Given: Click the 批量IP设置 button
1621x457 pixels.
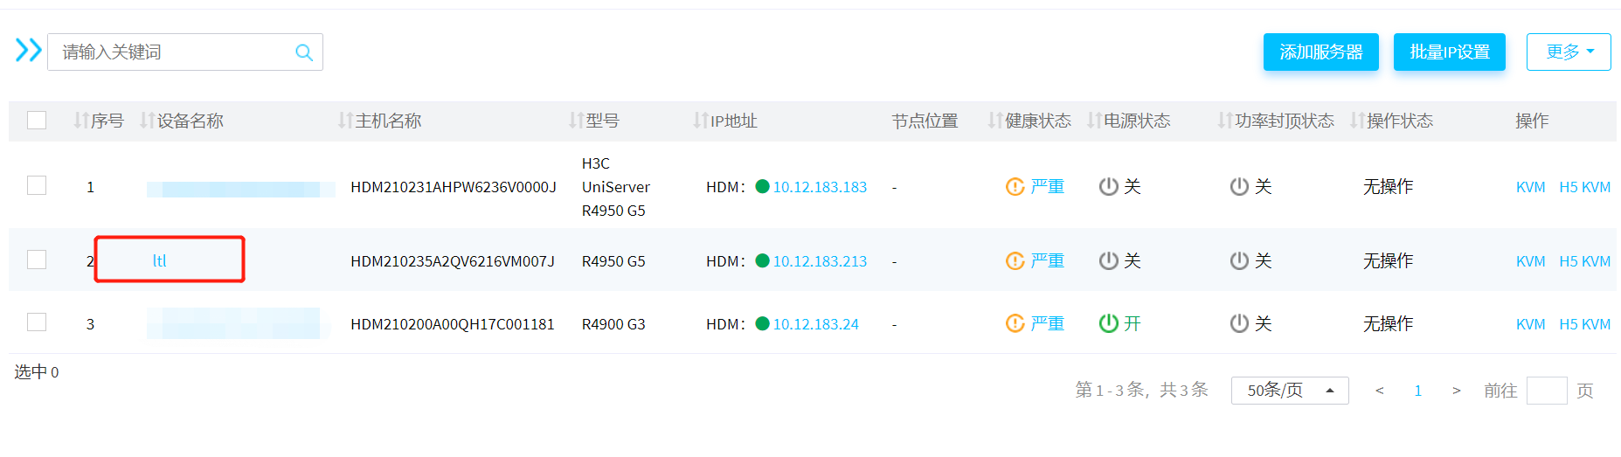Looking at the screenshot, I should click(x=1449, y=52).
